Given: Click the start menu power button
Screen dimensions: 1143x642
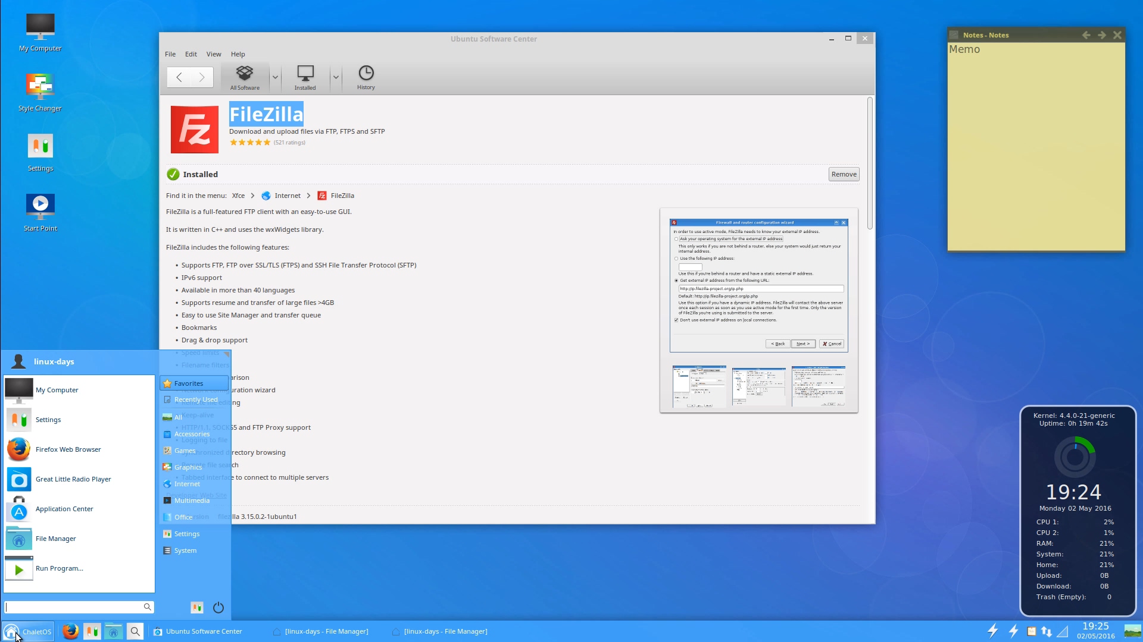Looking at the screenshot, I should (218, 607).
